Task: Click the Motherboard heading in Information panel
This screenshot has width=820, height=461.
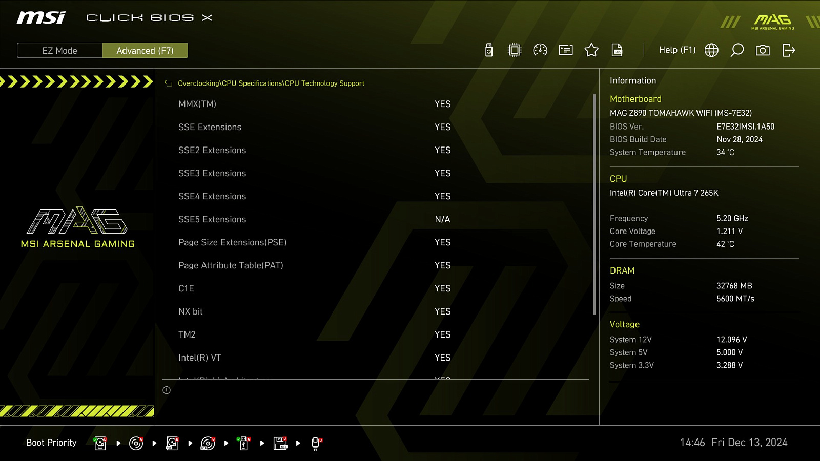Action: (635, 99)
